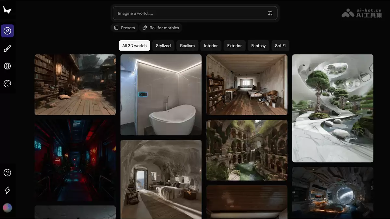Switch to the Stylized filter
This screenshot has height=219, width=390.
coord(163,46)
